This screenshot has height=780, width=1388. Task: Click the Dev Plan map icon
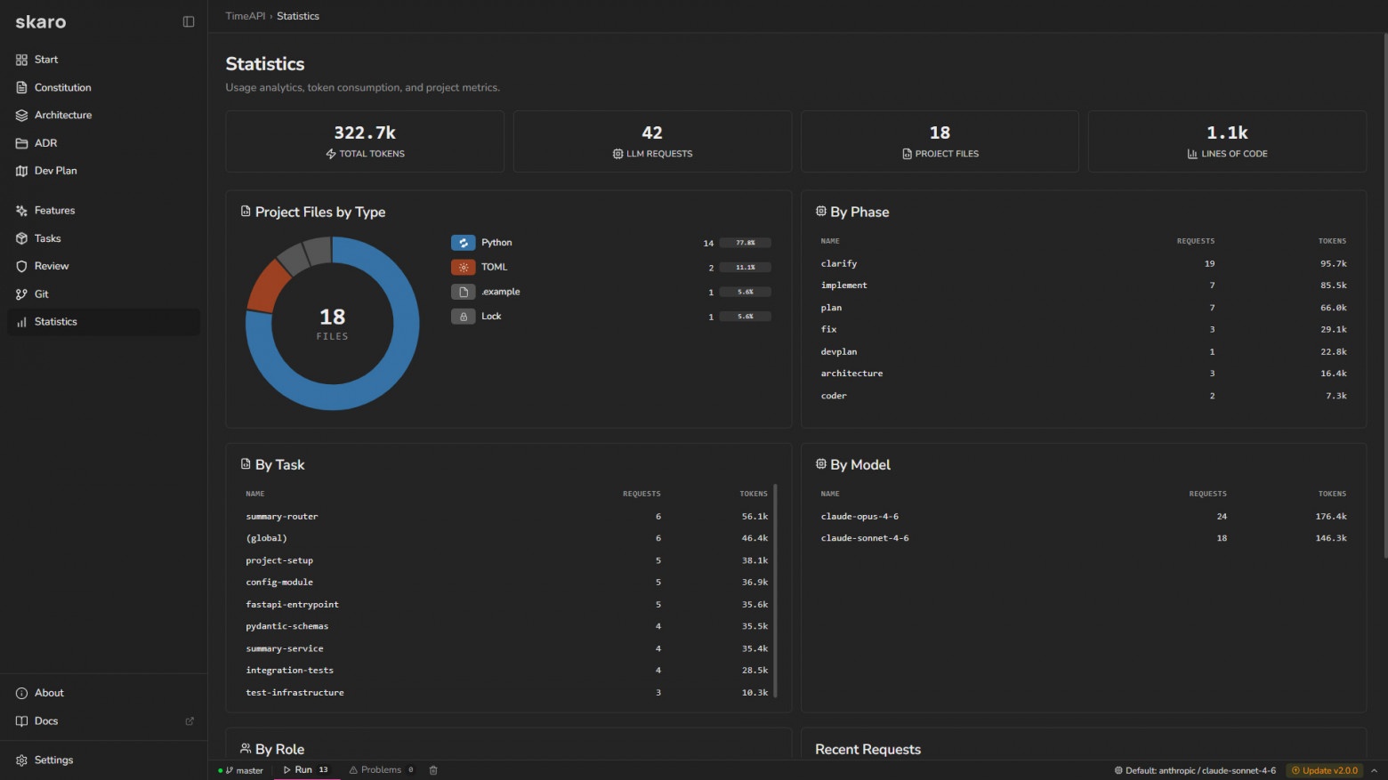click(x=21, y=171)
